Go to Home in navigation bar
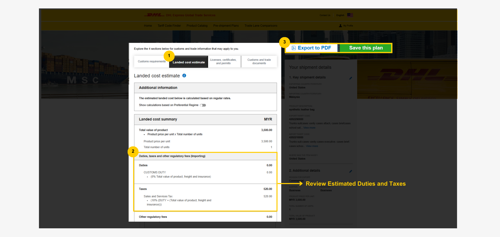Image resolution: width=500 pixels, height=237 pixels. point(148,26)
